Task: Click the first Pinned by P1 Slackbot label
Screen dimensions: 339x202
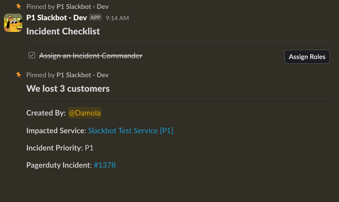Action: coord(67,7)
